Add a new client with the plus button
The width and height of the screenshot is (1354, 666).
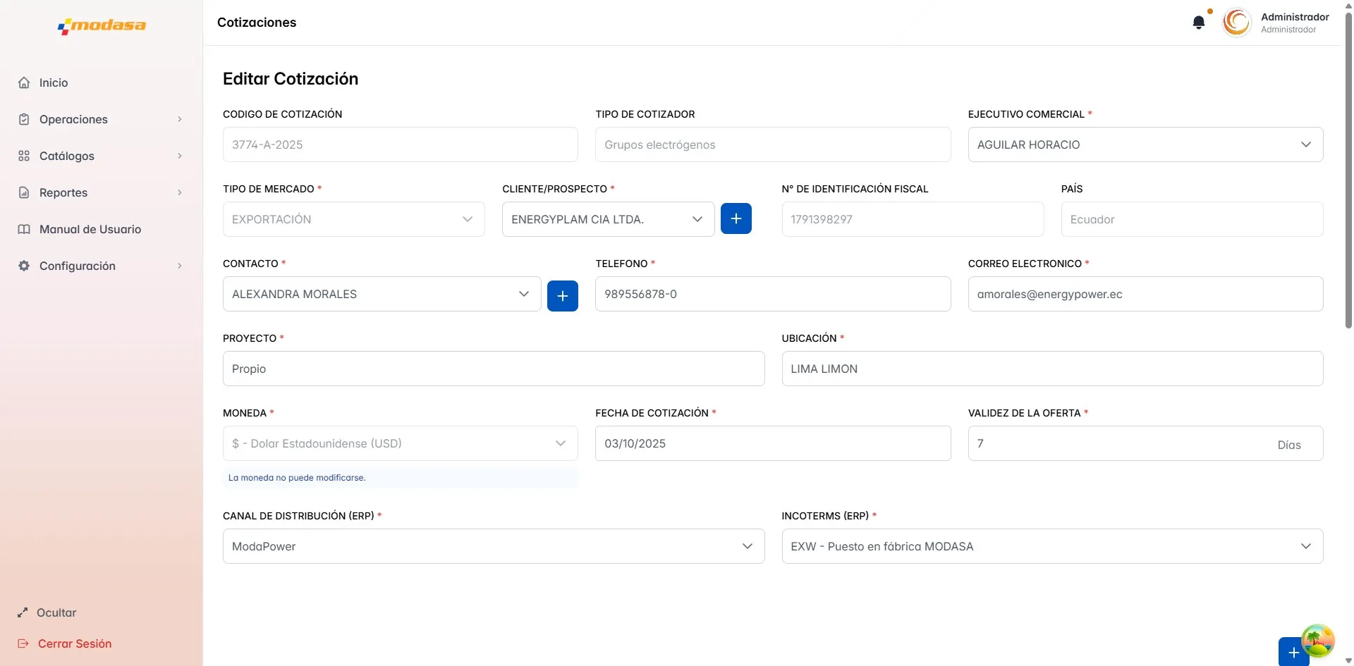(736, 219)
